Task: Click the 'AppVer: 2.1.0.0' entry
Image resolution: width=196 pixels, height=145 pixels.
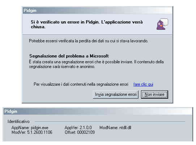Action: [78, 128]
